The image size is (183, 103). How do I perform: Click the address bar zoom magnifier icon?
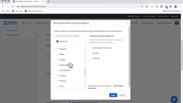(142, 6)
